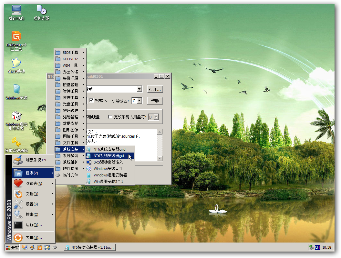The image size is (341, 258).
Task: Select the Windows安装 desktop icon
Action: 16,92
